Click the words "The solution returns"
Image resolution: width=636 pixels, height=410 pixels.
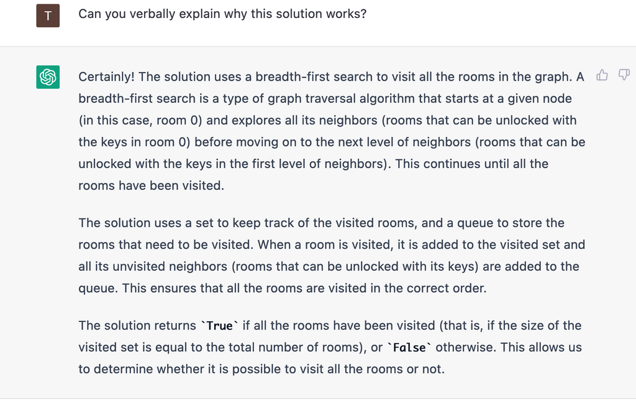tap(137, 326)
